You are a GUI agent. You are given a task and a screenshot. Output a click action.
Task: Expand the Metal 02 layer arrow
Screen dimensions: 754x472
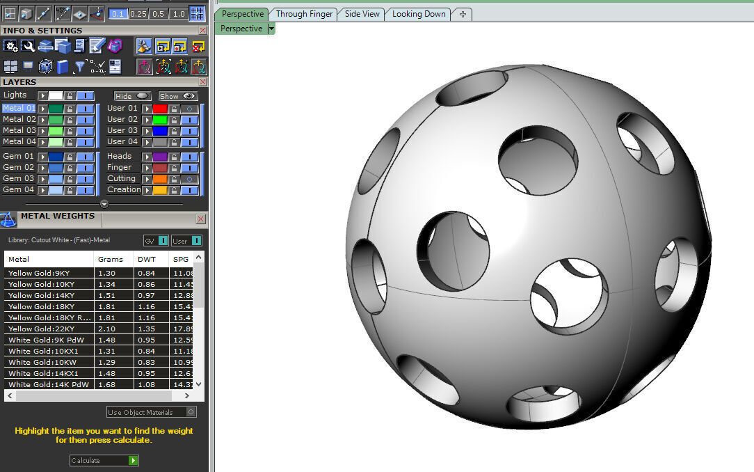tap(43, 120)
